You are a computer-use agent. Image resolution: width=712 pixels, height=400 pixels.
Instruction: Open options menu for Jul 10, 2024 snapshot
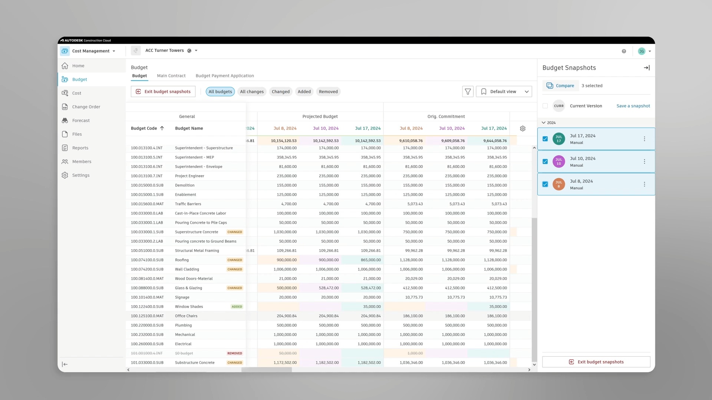(x=644, y=161)
